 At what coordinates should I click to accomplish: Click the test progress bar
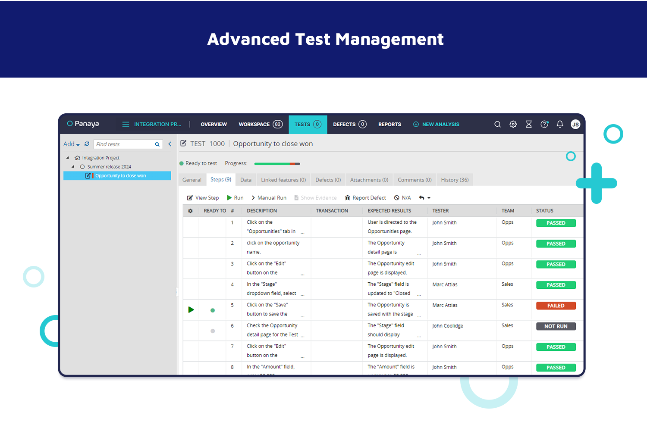pyautogui.click(x=277, y=164)
